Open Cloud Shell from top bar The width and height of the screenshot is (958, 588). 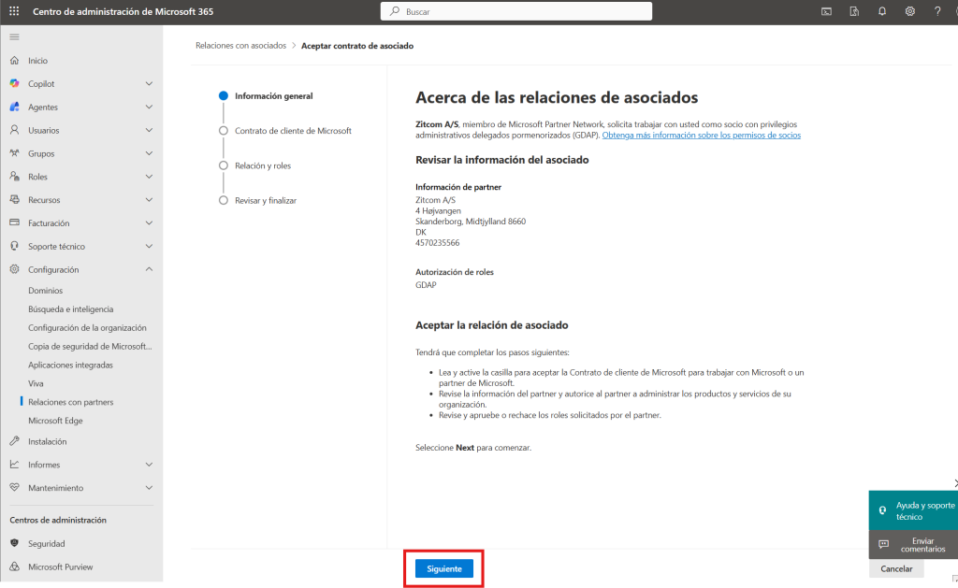pos(827,11)
